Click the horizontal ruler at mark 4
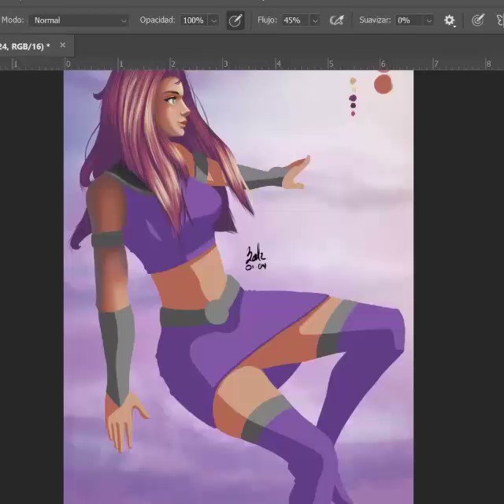504x504 pixels. pos(278,64)
